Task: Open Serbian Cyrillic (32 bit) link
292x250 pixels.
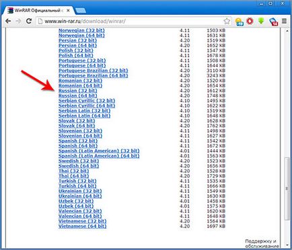Action: (x=87, y=101)
